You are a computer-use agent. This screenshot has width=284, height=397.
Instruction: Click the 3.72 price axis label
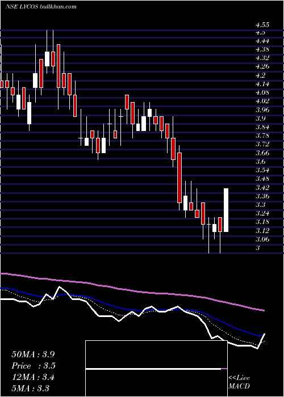[262, 144]
